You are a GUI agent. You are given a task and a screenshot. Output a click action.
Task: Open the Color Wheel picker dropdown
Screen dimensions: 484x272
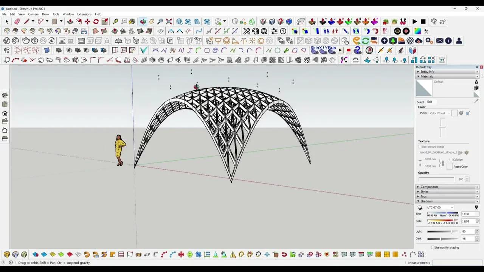click(449, 113)
